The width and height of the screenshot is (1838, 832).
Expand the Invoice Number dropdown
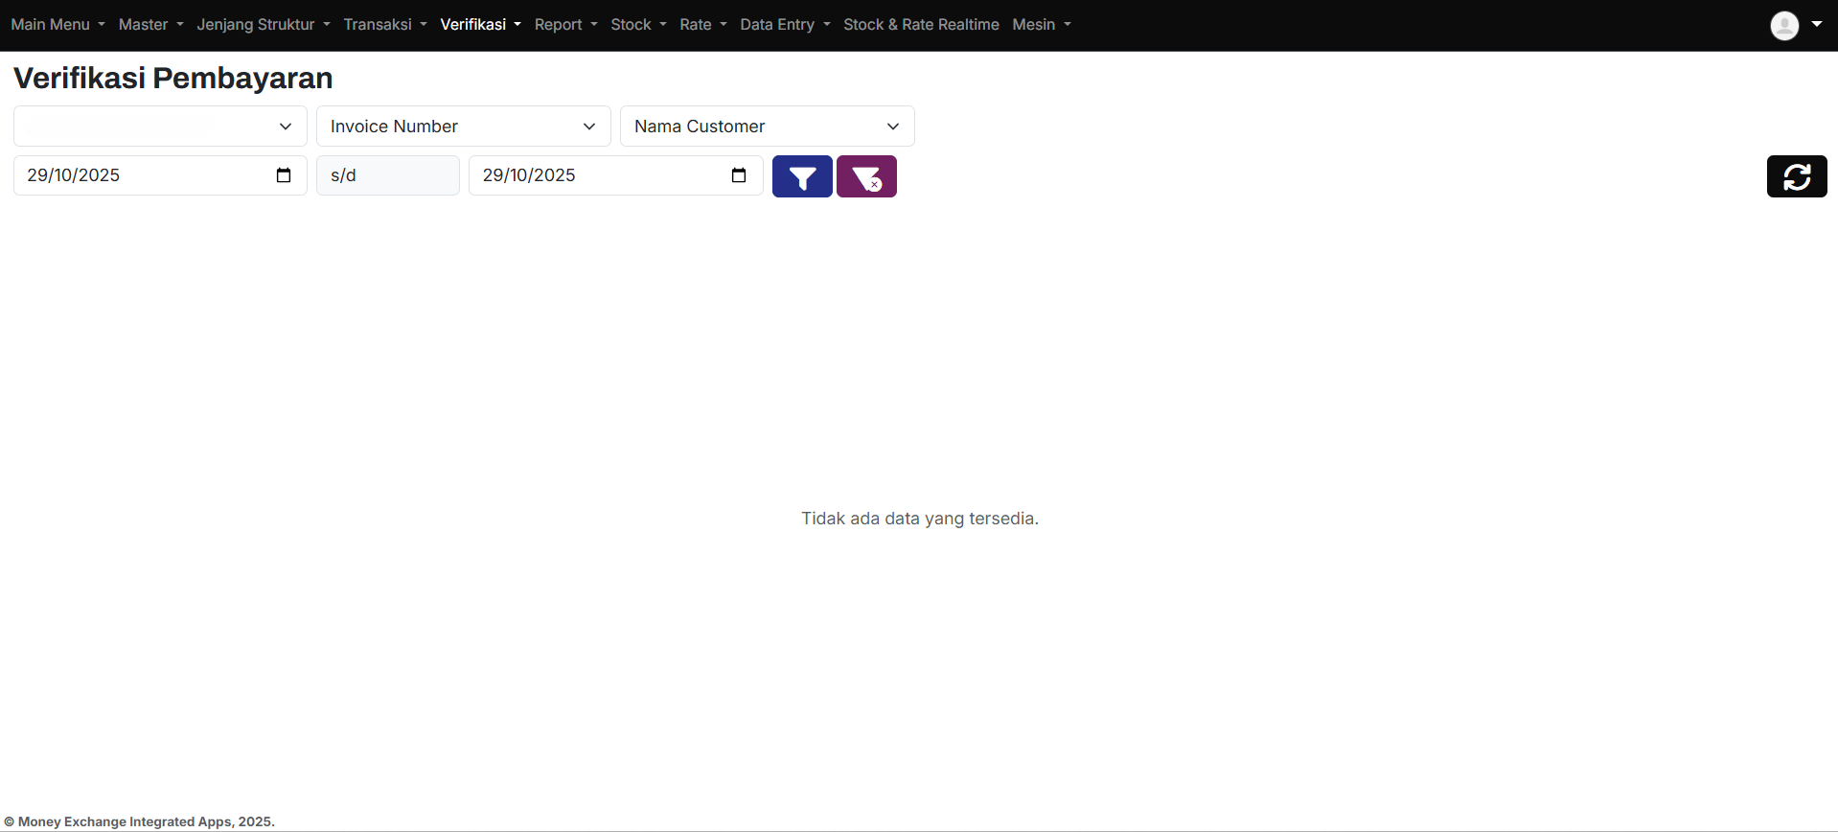[x=463, y=127]
